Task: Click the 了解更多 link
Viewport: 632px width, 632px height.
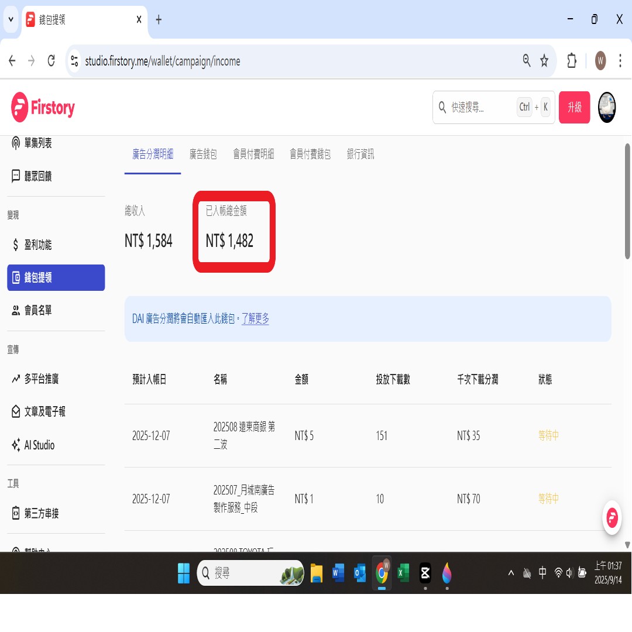Action: pyautogui.click(x=255, y=319)
